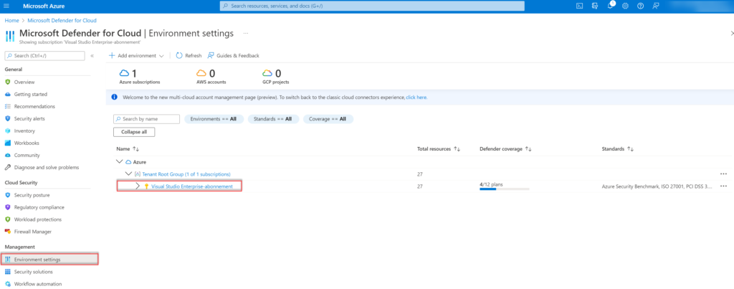Go to Recommendations
The height and width of the screenshot is (289, 734).
(x=34, y=106)
